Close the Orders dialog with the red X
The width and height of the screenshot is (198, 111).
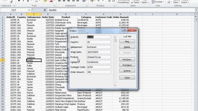[x=132, y=30]
